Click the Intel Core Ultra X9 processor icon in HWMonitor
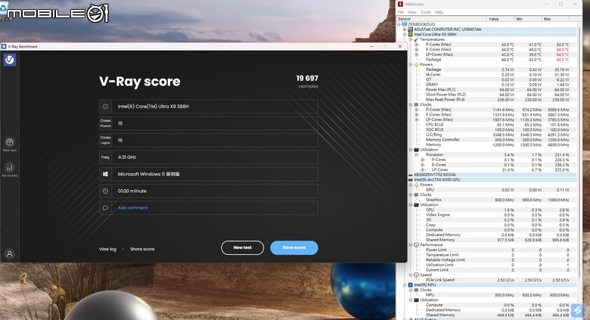 pos(410,34)
